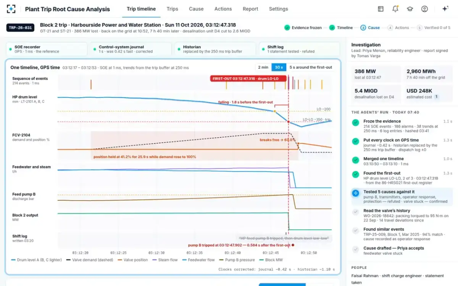Open the 2,960 MWh stat card
Viewport: 458px width, 286px height.
[428, 74]
